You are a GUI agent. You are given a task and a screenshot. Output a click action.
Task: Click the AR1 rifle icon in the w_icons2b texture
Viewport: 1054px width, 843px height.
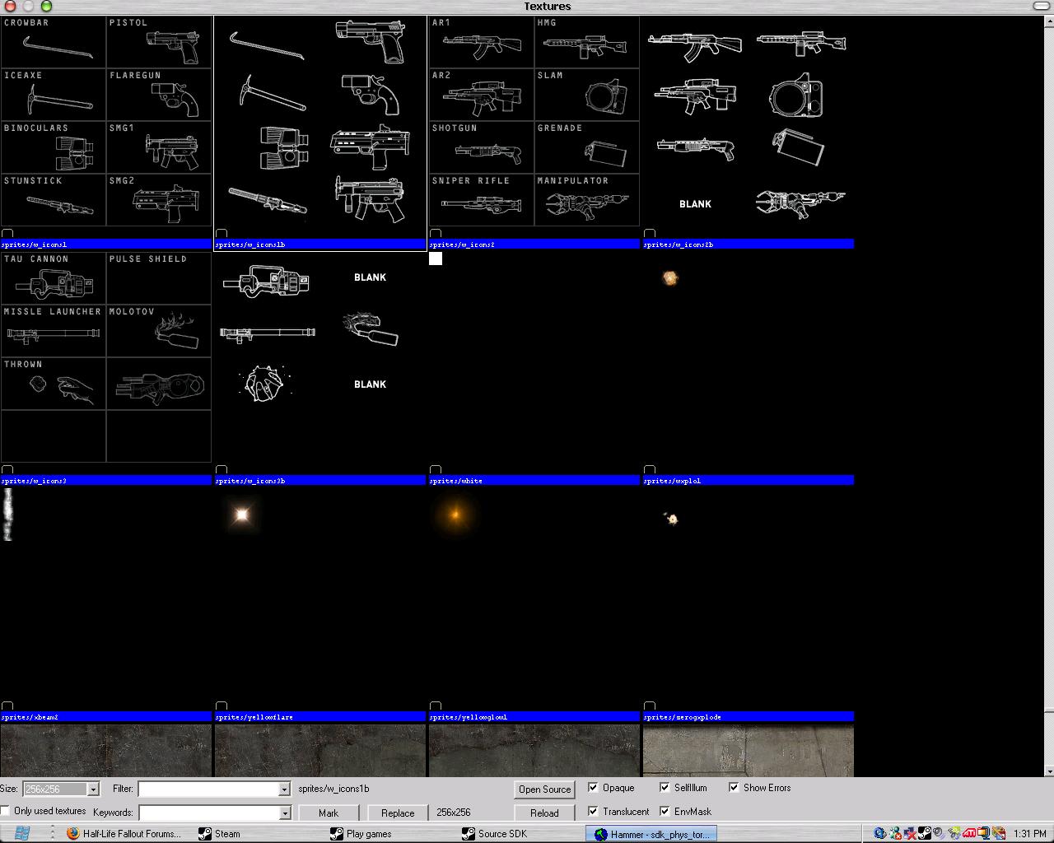(695, 44)
